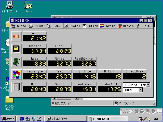Click memory Write score 3270

click(x=60, y=64)
